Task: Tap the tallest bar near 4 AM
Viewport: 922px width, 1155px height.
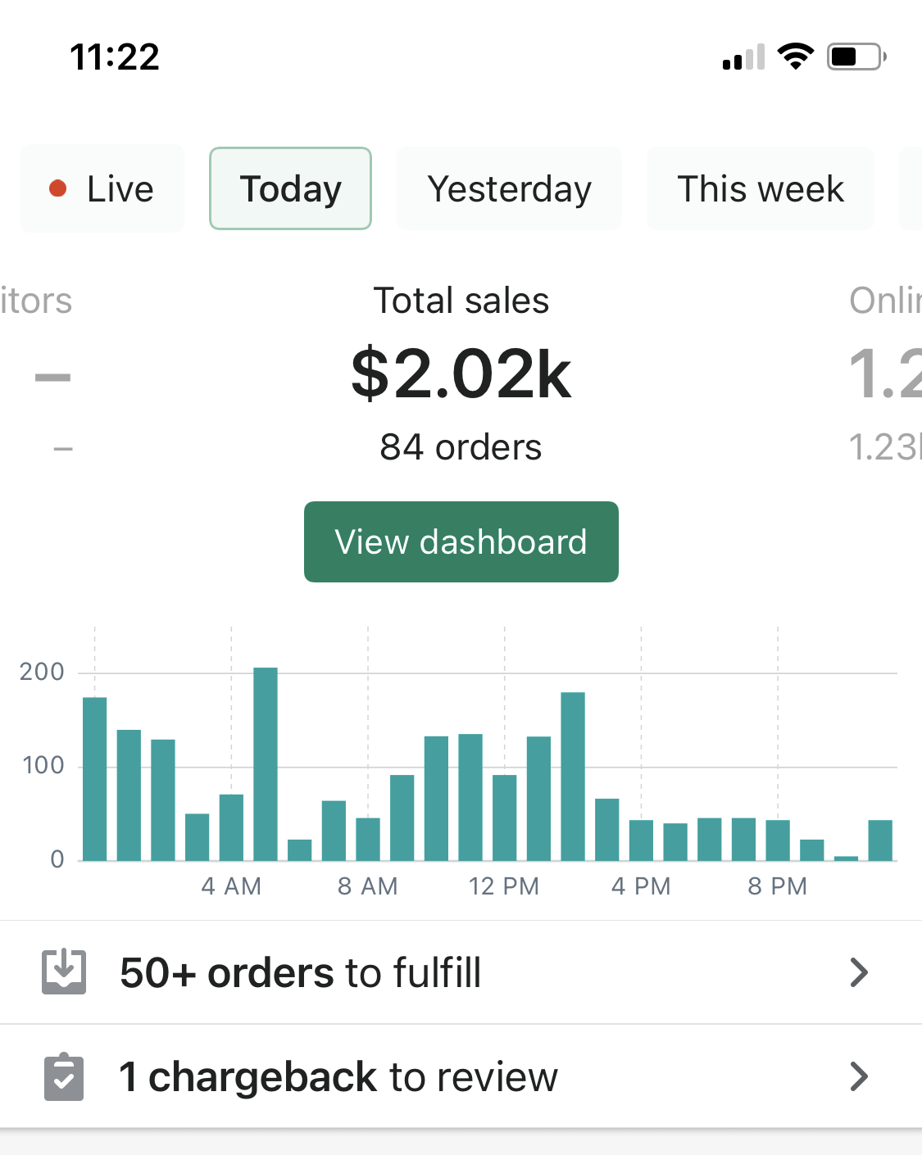Action: [x=266, y=763]
